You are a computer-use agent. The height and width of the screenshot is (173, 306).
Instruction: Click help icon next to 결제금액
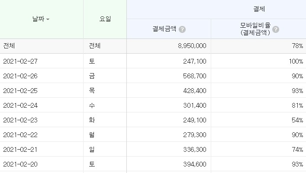(182, 29)
